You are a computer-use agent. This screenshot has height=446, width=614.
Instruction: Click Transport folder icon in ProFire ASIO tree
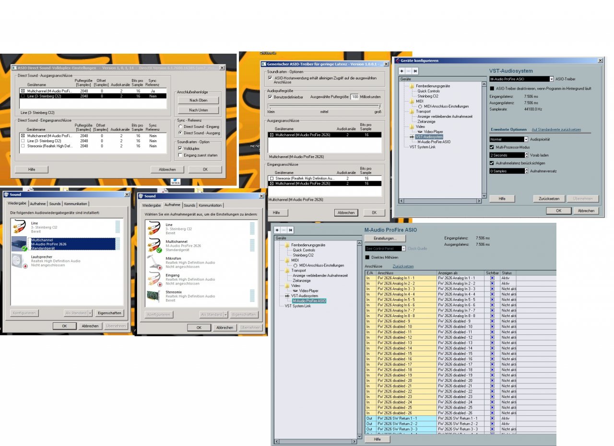pos(287,270)
